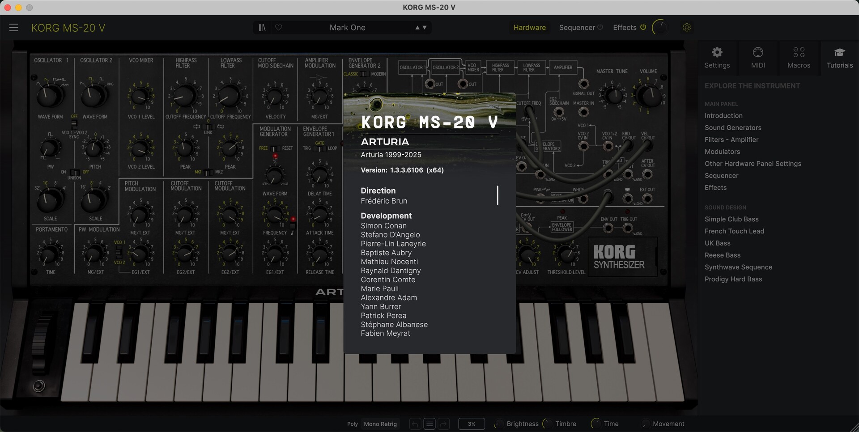The height and width of the screenshot is (432, 859).
Task: Open the Tutorials side panel tab
Action: pos(840,58)
